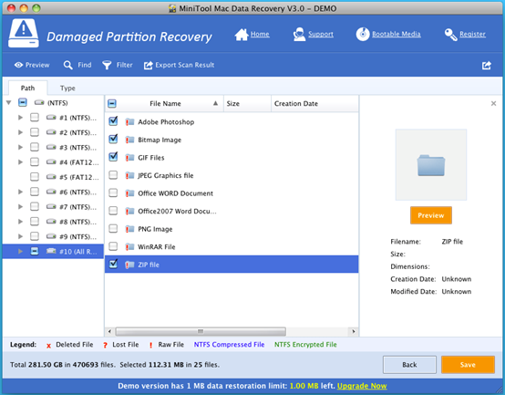
Task: Expand the #1 (NTFS) partition
Action: tap(20, 118)
